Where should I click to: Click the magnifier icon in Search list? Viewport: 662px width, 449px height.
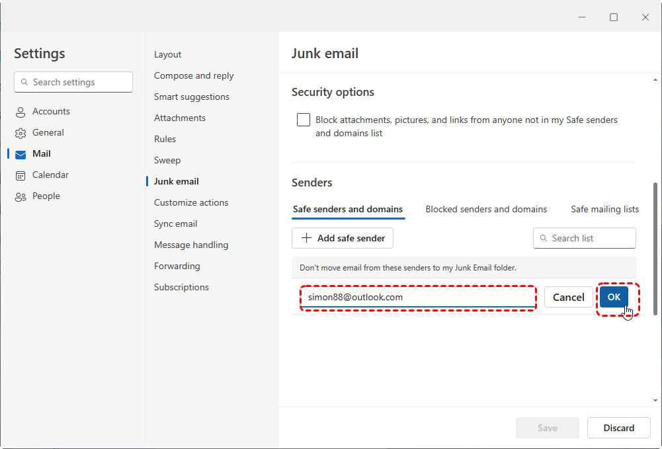pos(544,238)
